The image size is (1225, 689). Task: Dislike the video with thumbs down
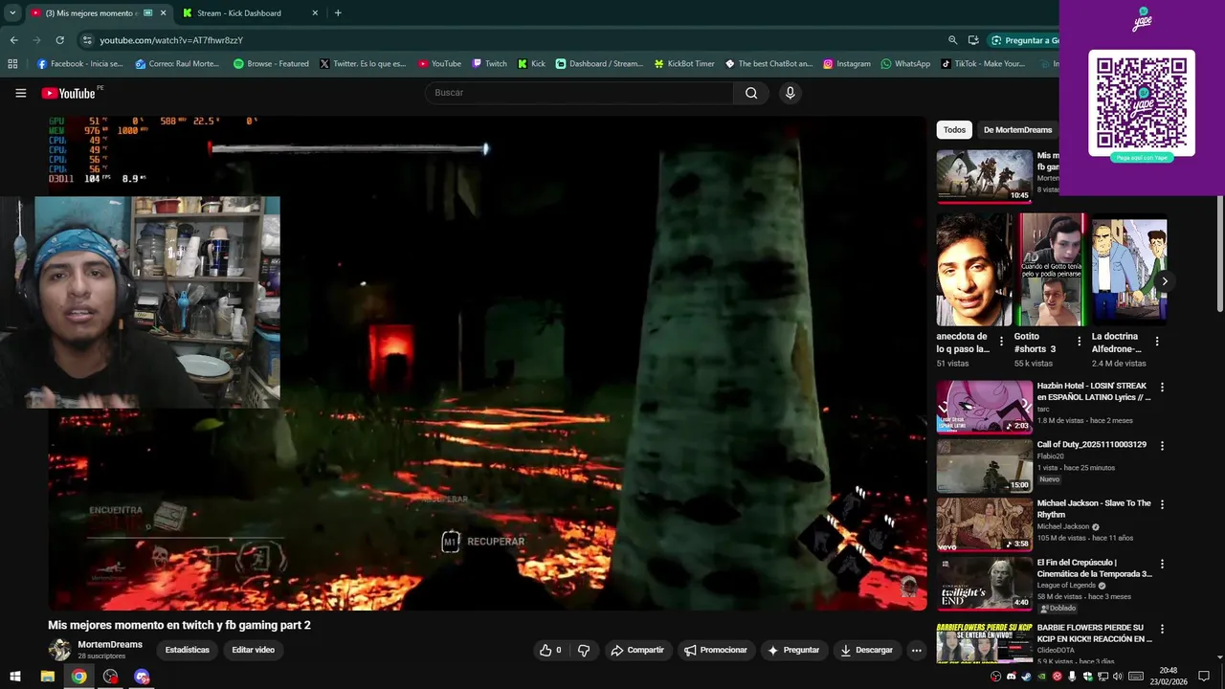coord(584,650)
